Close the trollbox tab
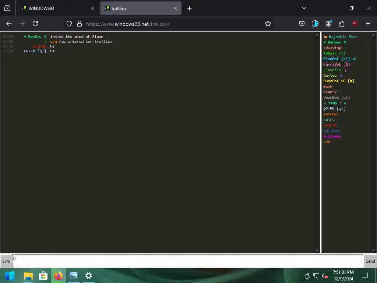Viewport: 377px width, 283px height. click(175, 8)
